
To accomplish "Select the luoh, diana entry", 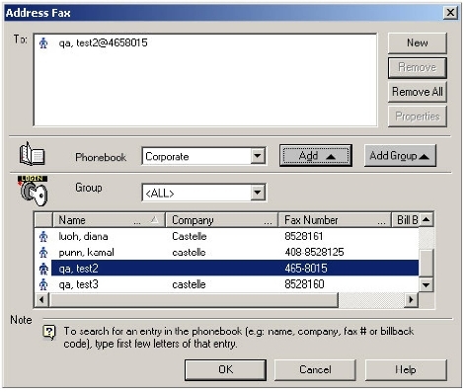I will (x=227, y=236).
